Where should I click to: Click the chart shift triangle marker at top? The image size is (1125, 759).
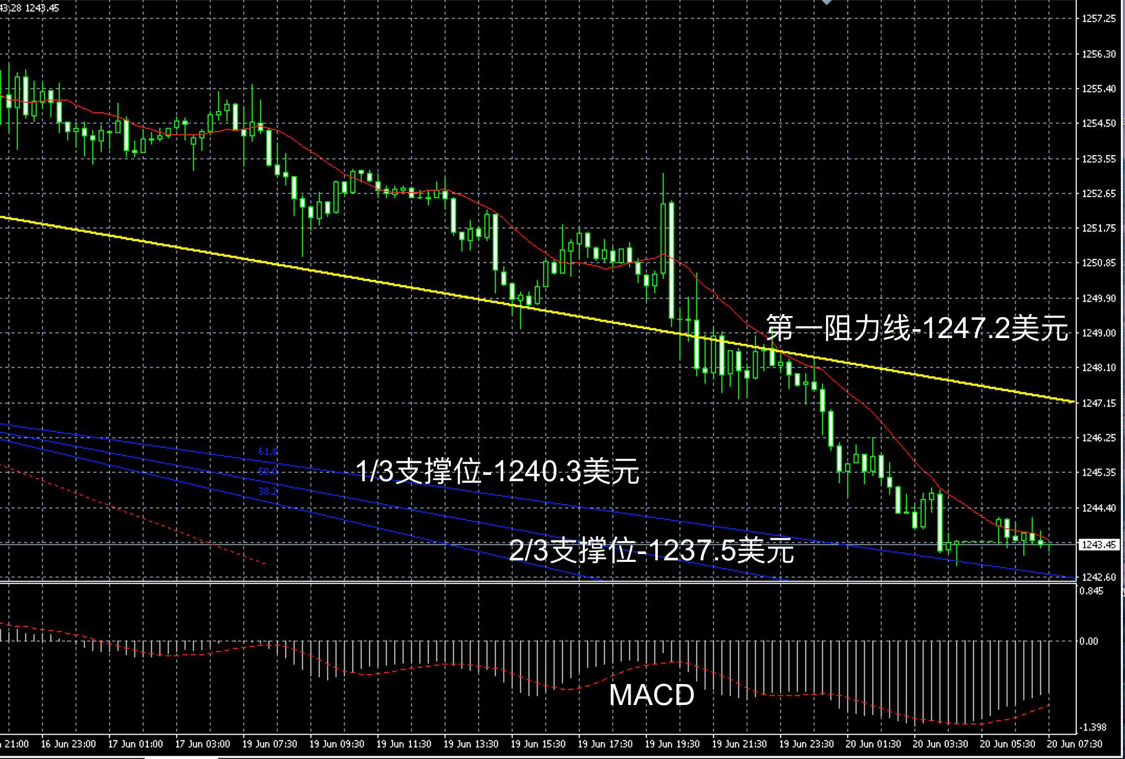(827, 3)
